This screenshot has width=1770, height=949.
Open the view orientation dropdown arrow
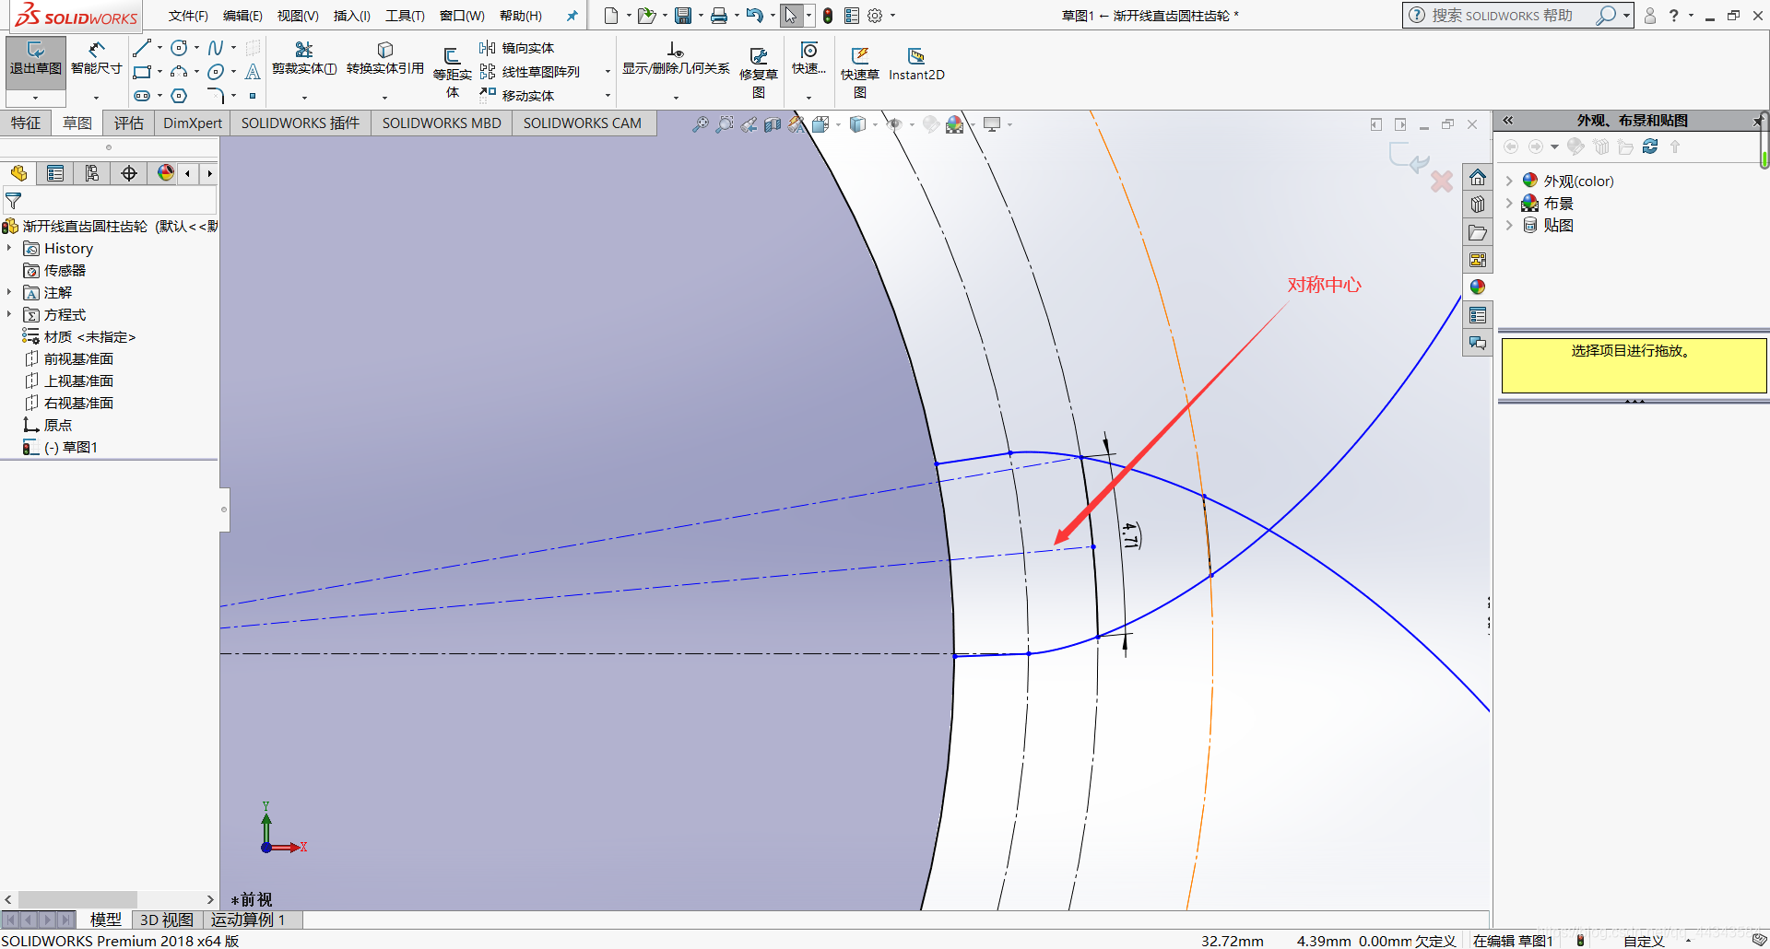pos(838,124)
